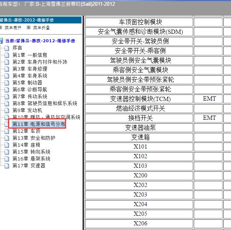Click the page icon beside 第8章 驾驶员信息和娱乐系统
Viewport: 231px width, 230px height.
coord(7,103)
